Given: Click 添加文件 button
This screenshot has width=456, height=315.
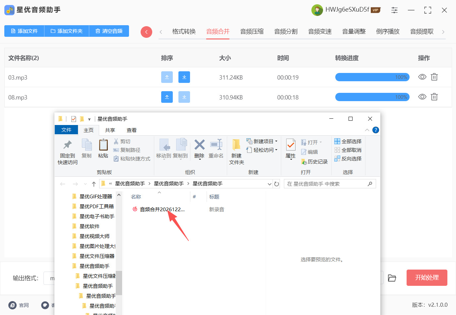Looking at the screenshot, I should pos(24,31).
